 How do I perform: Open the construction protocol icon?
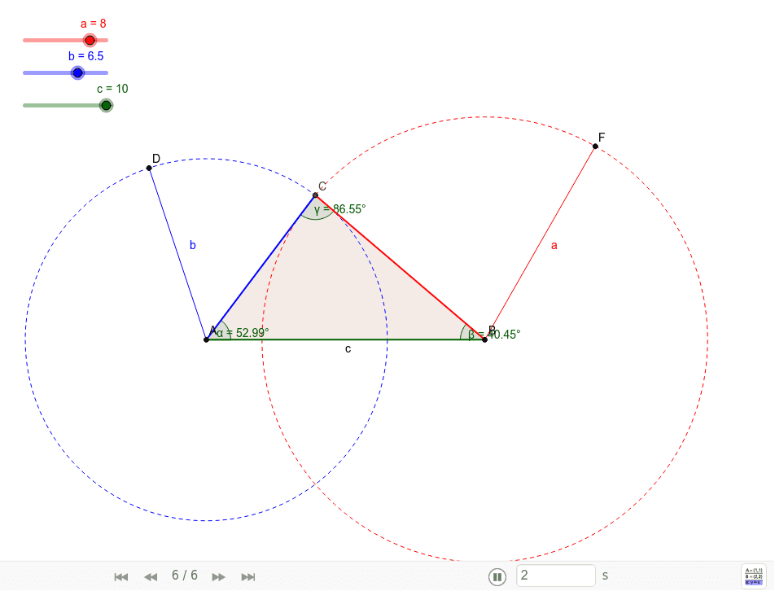[x=754, y=576]
